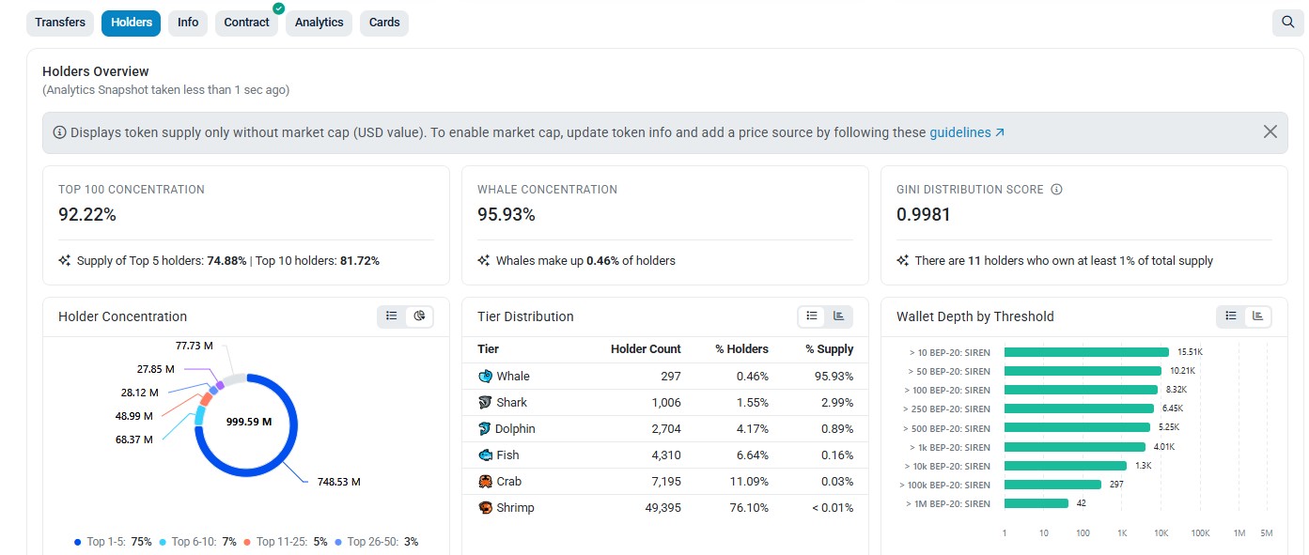Dismiss the market cap info banner
Screen dimensions: 1309x555
[x=1270, y=132]
